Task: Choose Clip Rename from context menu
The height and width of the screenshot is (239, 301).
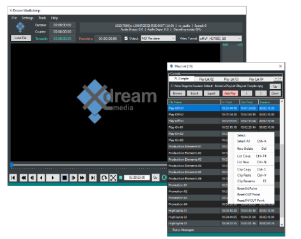Action: 251,181
